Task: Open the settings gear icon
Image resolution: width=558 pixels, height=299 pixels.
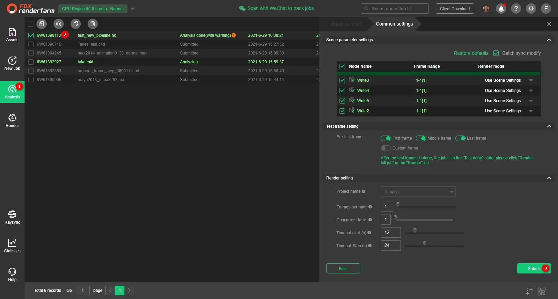Action: [x=531, y=9]
